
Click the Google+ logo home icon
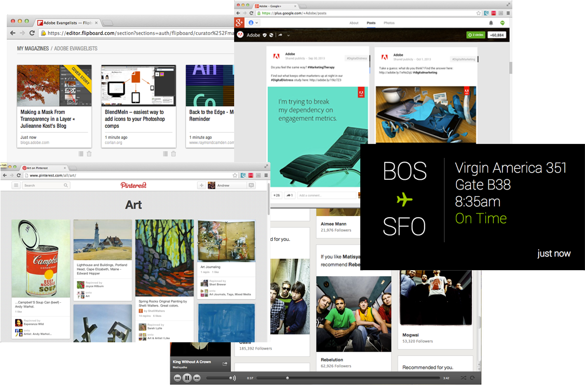point(239,23)
